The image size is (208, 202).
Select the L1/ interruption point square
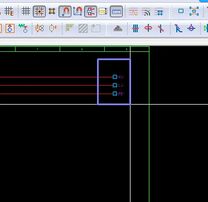(x=115, y=85)
